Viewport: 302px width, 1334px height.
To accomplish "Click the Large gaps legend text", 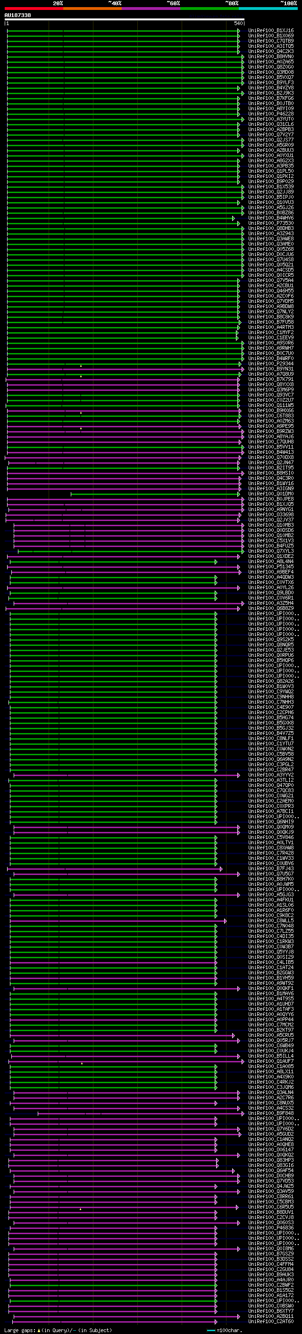I will pyautogui.click(x=20, y=1330).
